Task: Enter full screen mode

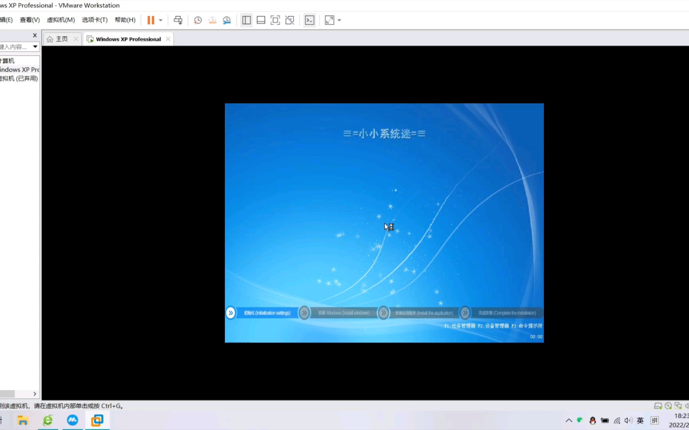Action: point(275,20)
